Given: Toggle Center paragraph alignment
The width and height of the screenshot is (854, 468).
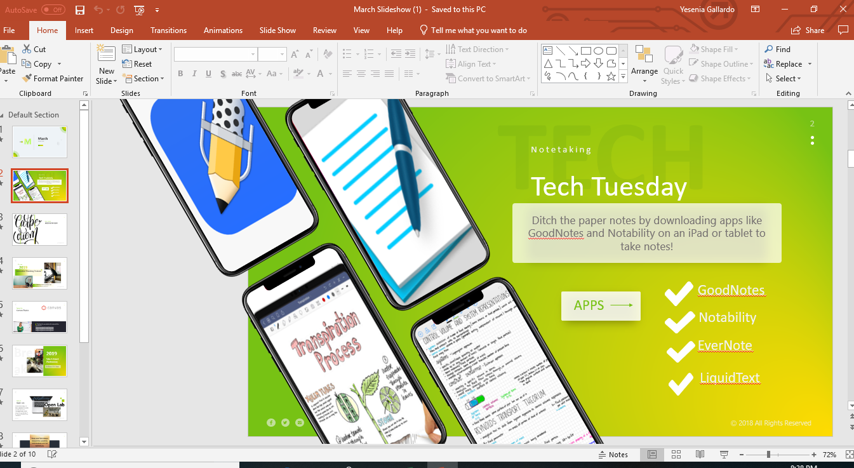Looking at the screenshot, I should 361,74.
